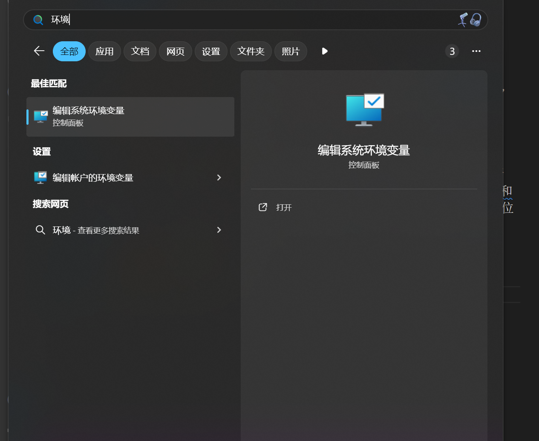The image size is (539, 441).
Task: Switch to the 应用 filter tab
Action: [x=104, y=52]
